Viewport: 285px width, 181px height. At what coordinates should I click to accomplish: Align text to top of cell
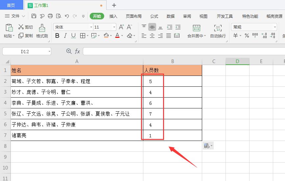(x=144, y=27)
